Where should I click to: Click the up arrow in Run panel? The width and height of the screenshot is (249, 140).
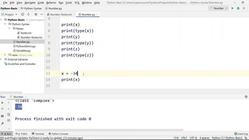9,103
